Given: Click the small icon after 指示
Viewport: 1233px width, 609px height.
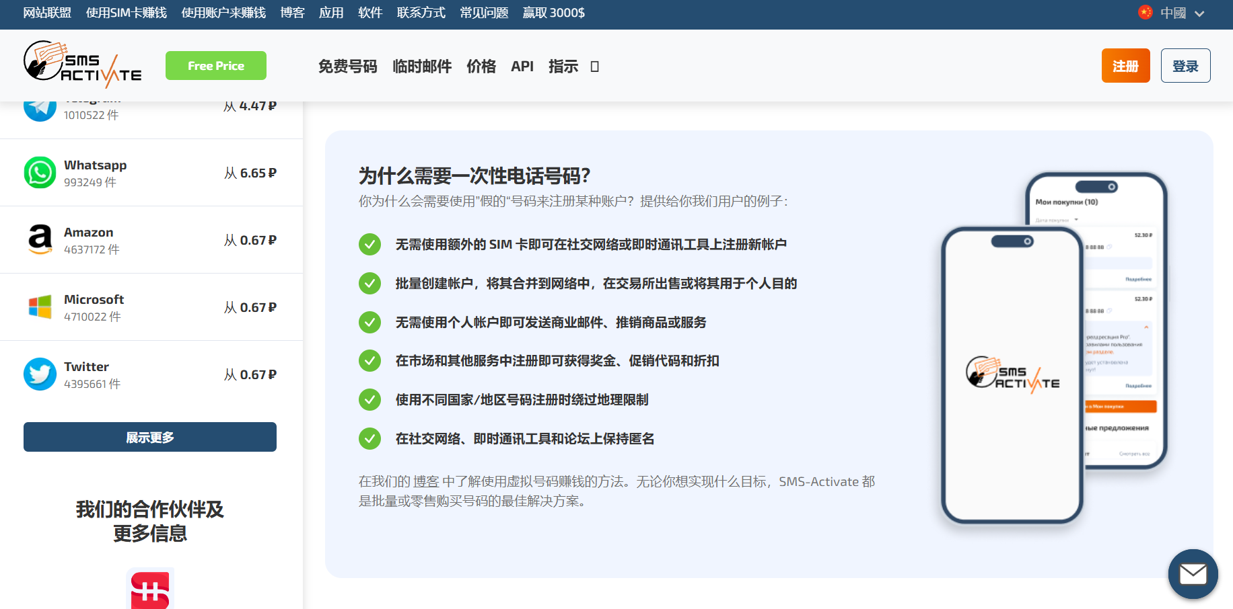Looking at the screenshot, I should pos(594,67).
